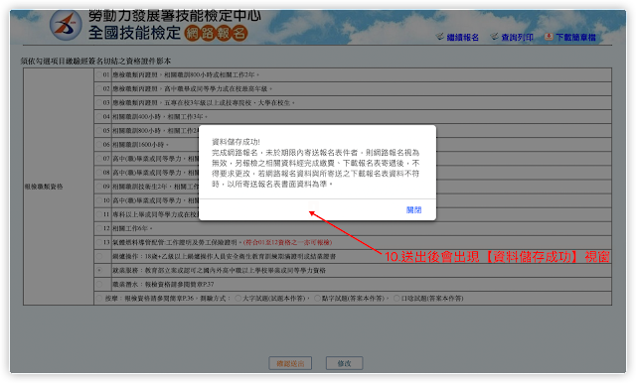Click the 關閉 button in the dialog

coord(413,209)
